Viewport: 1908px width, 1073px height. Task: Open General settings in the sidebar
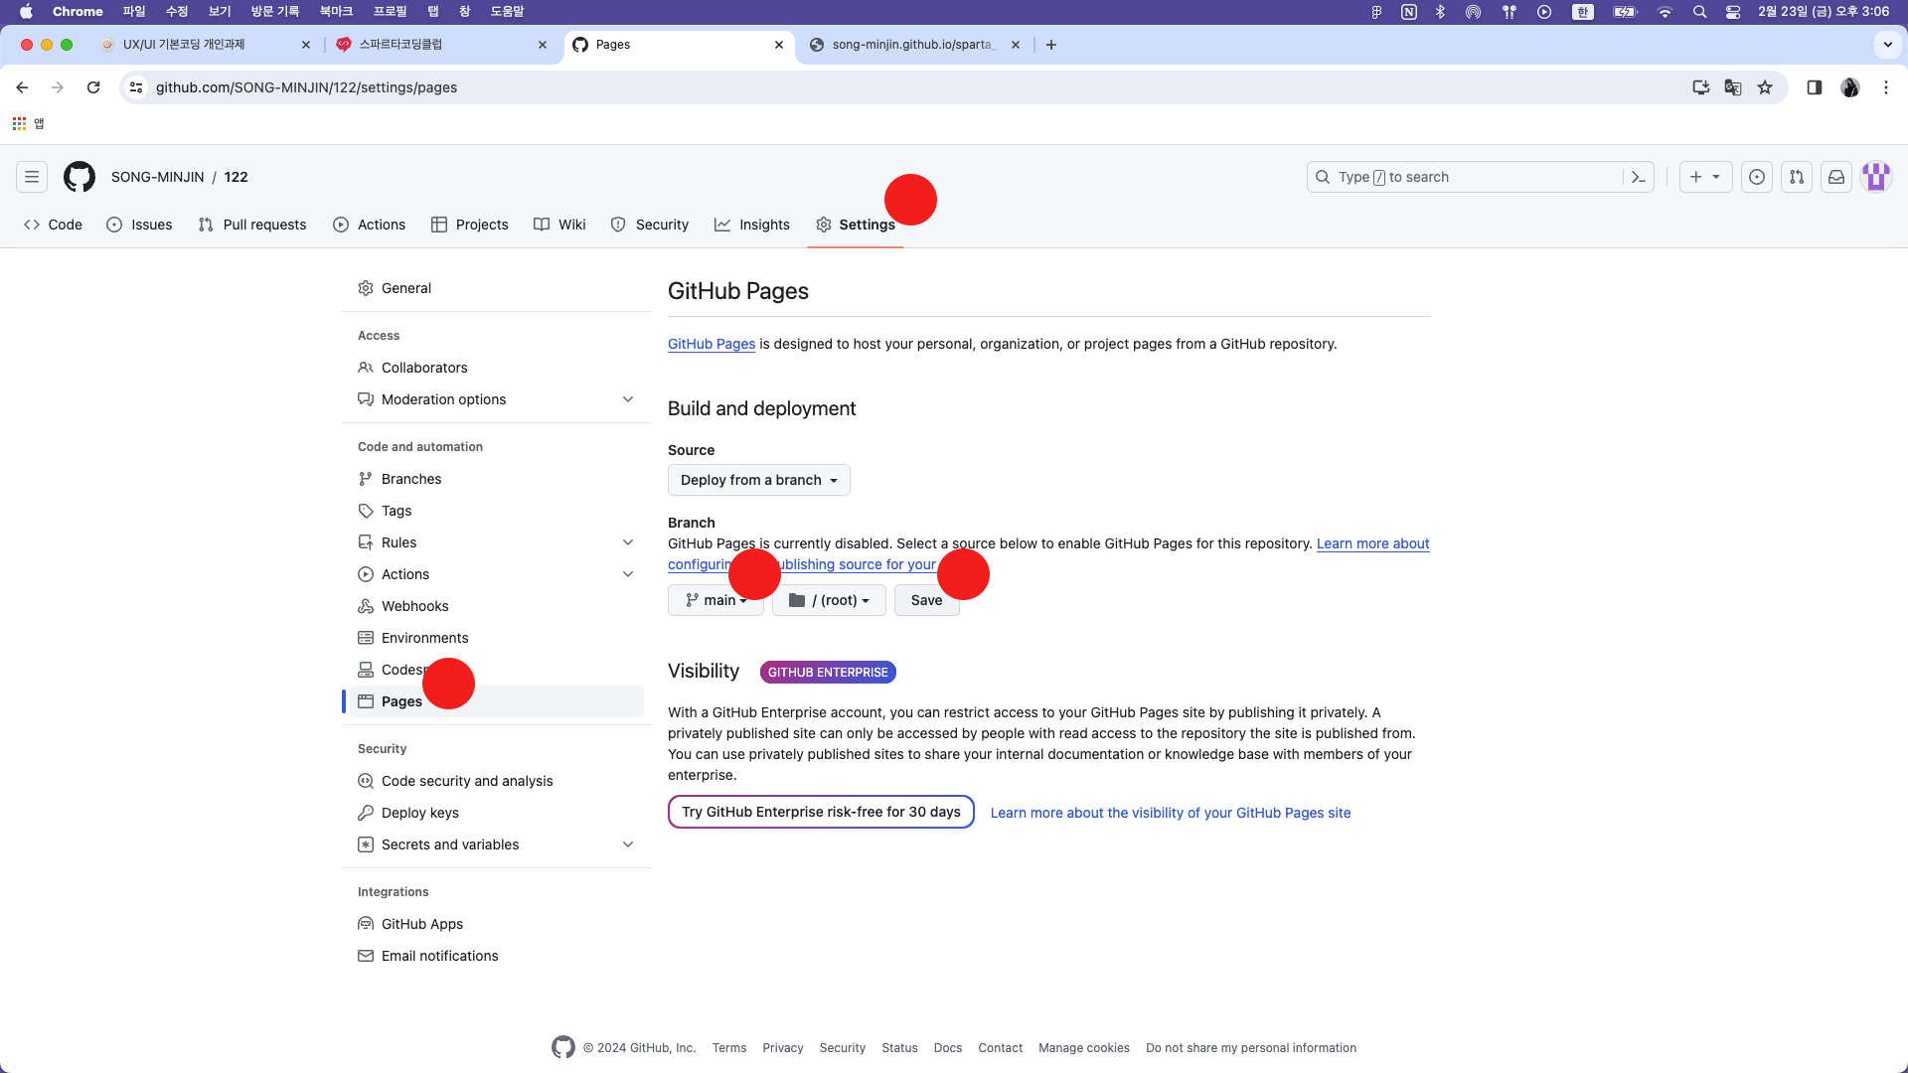point(497,288)
